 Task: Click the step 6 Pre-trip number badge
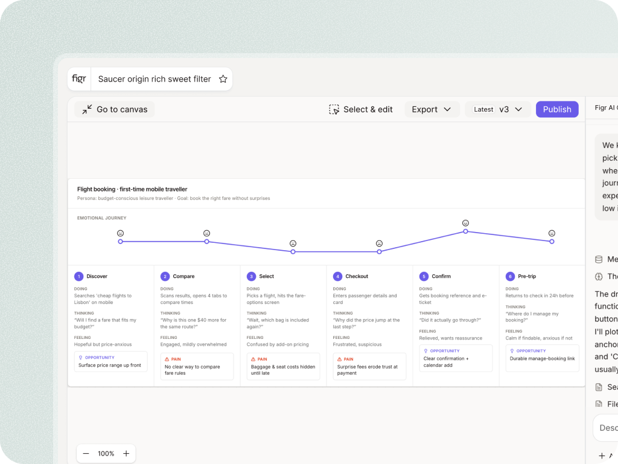coord(511,276)
